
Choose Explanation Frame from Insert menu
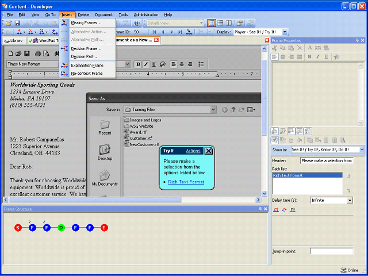pos(87,66)
